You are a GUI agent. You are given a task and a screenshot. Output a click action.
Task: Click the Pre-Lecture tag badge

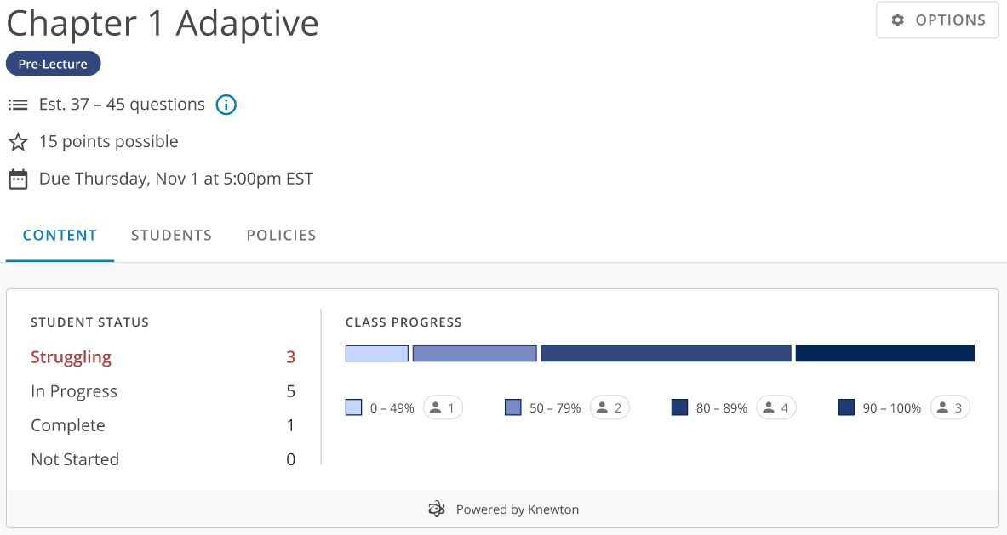pos(53,64)
